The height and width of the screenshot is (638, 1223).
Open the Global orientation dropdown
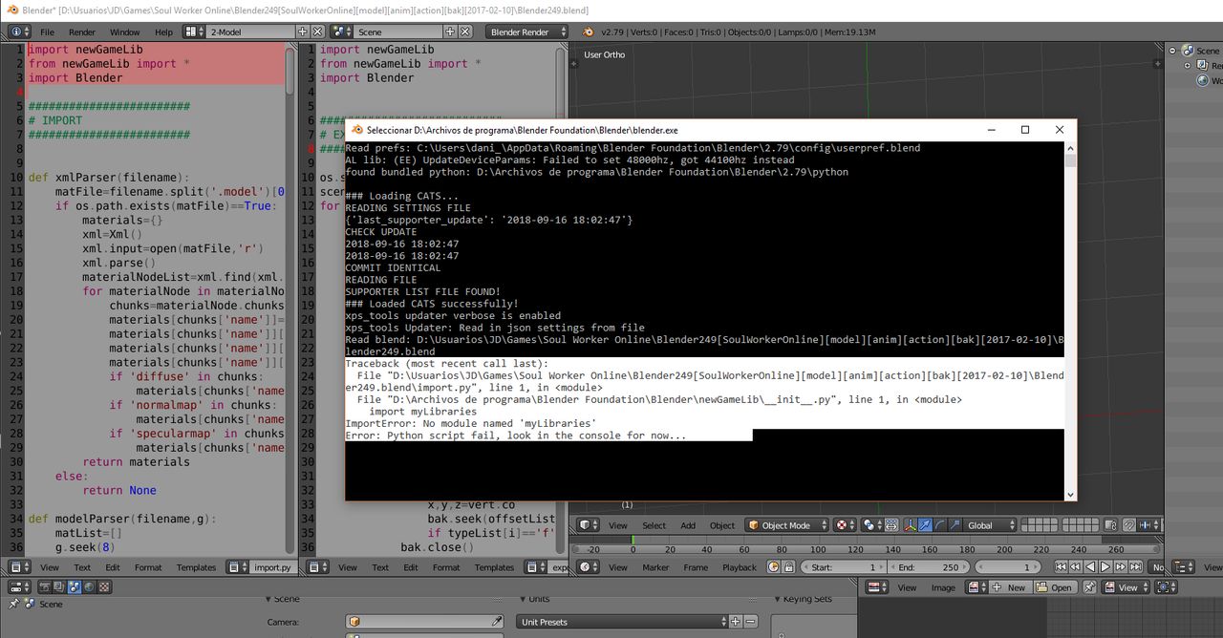(991, 525)
